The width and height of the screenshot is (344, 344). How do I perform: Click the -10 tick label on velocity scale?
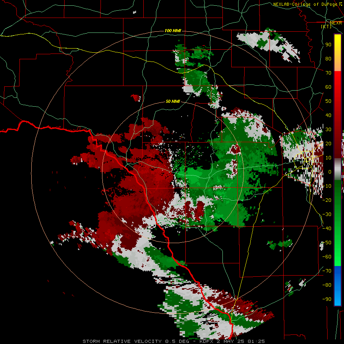(327, 186)
